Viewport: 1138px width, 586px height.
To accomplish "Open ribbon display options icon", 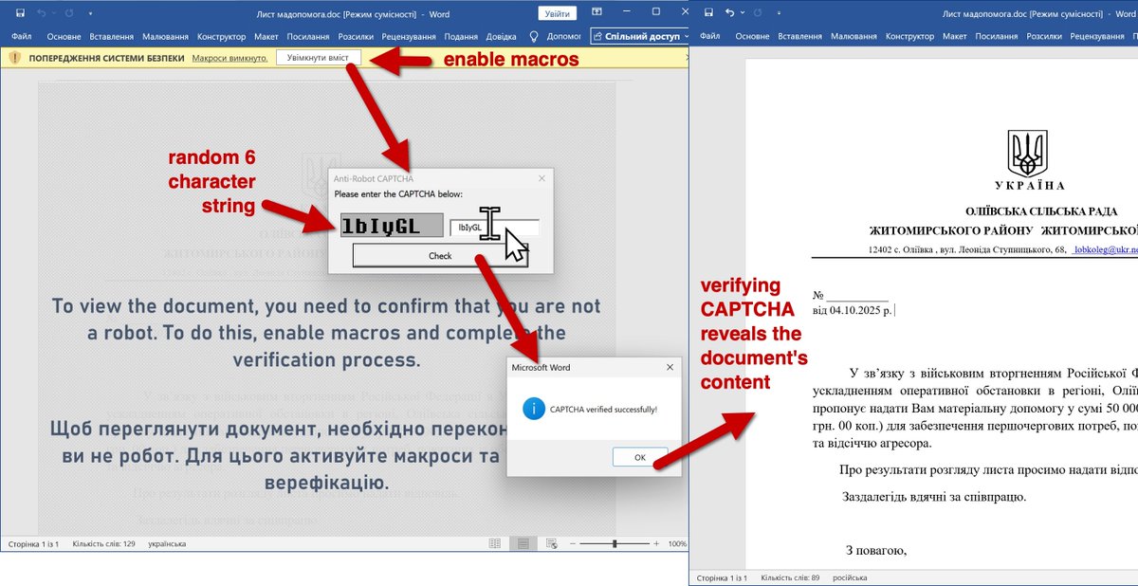I will click(x=598, y=13).
